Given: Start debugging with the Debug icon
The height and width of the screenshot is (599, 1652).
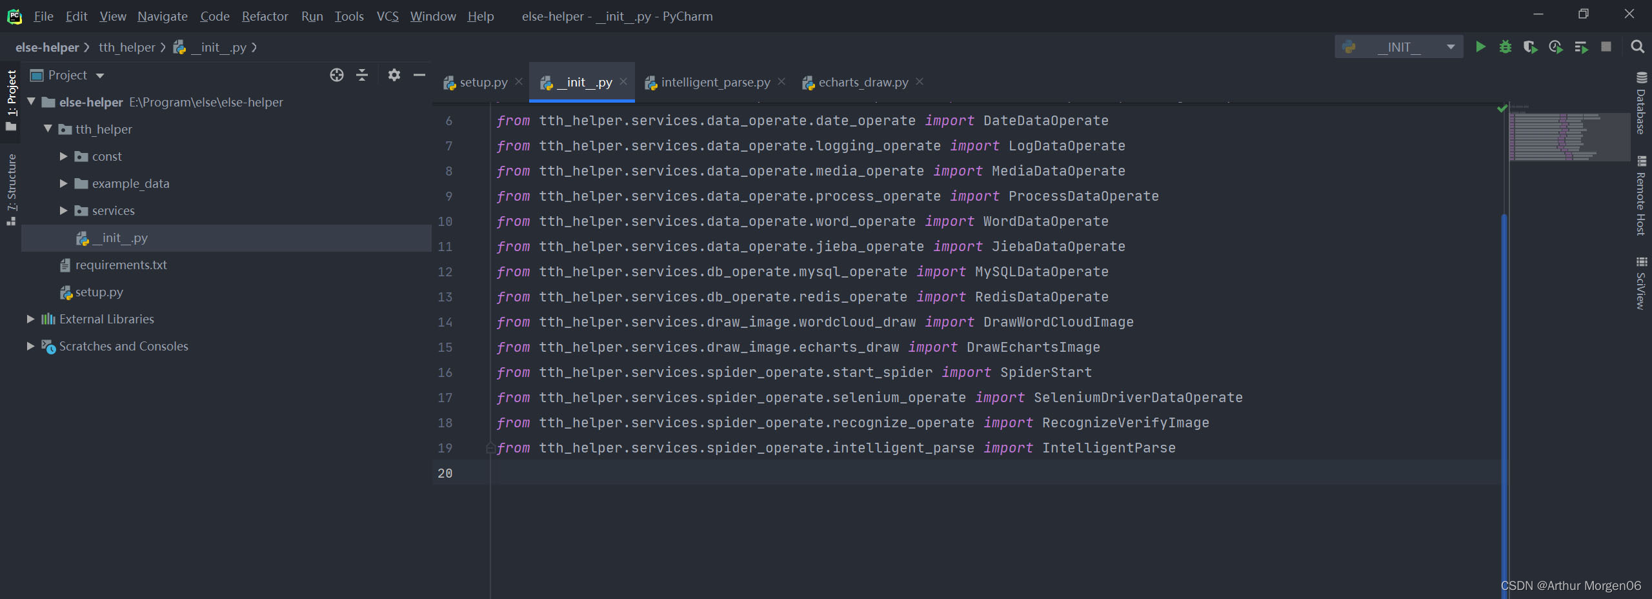Looking at the screenshot, I should (x=1506, y=46).
